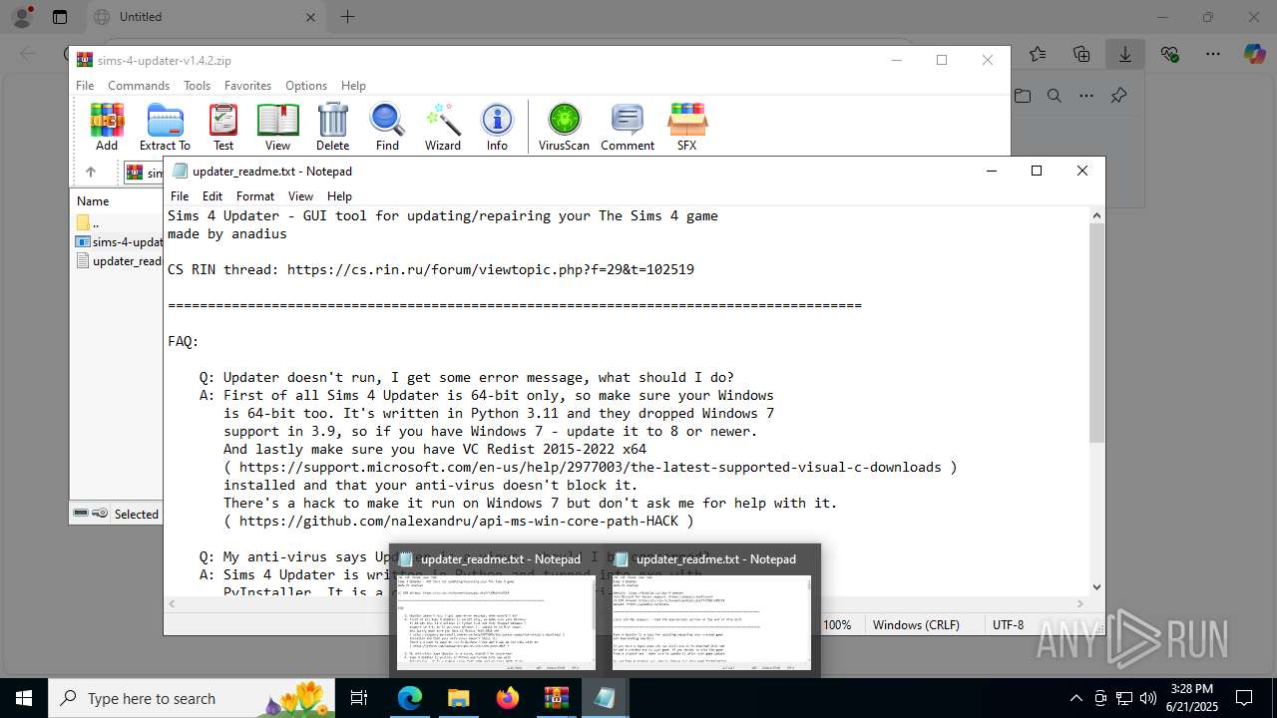Click the Notepad vertical scrollbar down arrow
The width and height of the screenshot is (1277, 718).
tap(1096, 587)
